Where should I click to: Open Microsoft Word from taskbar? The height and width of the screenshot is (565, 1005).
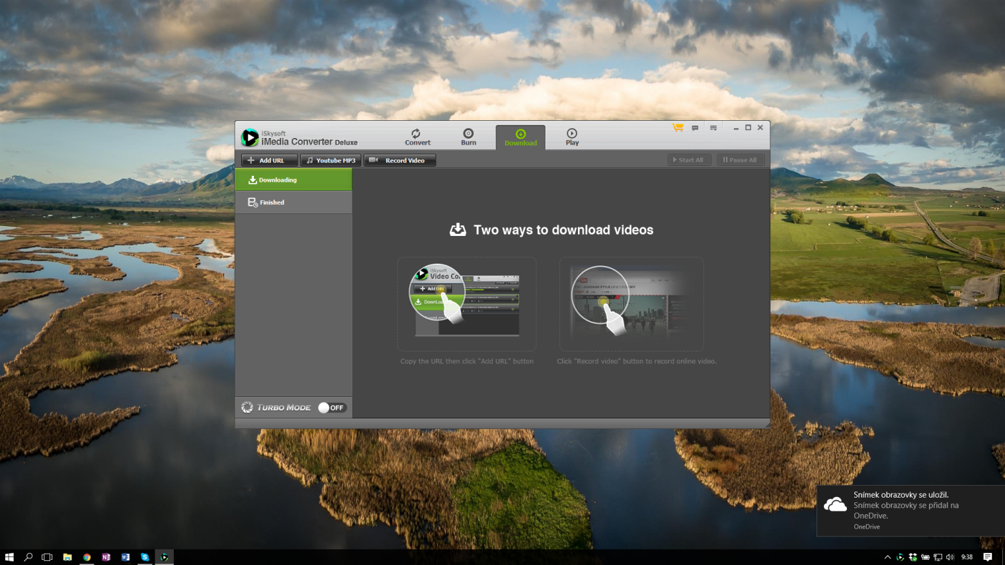(x=126, y=557)
